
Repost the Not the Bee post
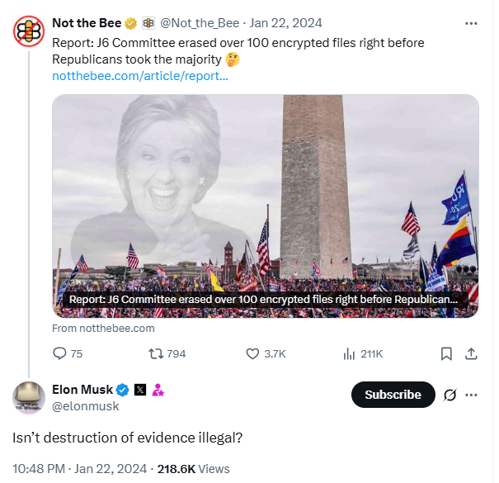(155, 353)
